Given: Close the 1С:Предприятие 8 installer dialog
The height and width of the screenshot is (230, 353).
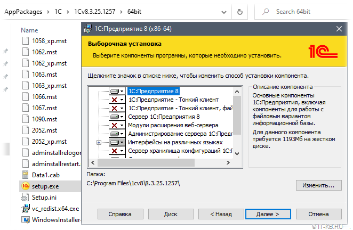Looking at the screenshot, I should click(339, 29).
